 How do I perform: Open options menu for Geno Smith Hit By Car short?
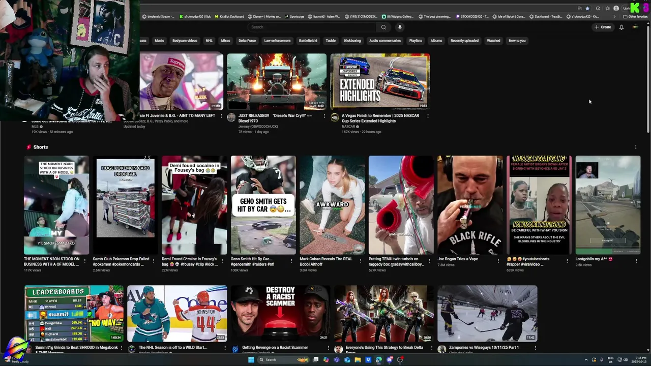pyautogui.click(x=291, y=260)
